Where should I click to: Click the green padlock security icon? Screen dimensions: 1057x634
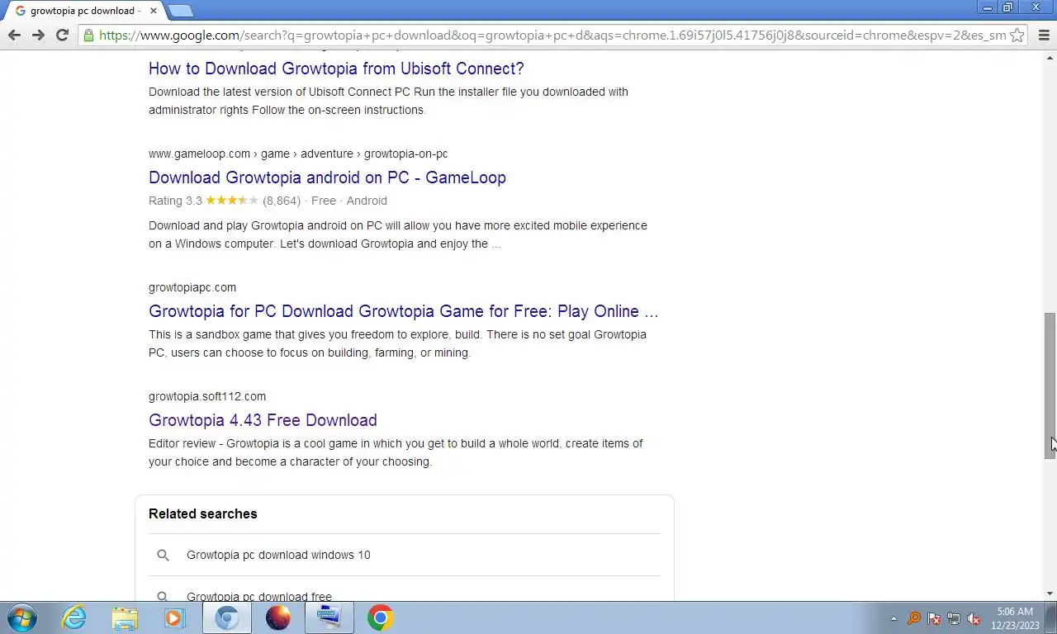88,35
